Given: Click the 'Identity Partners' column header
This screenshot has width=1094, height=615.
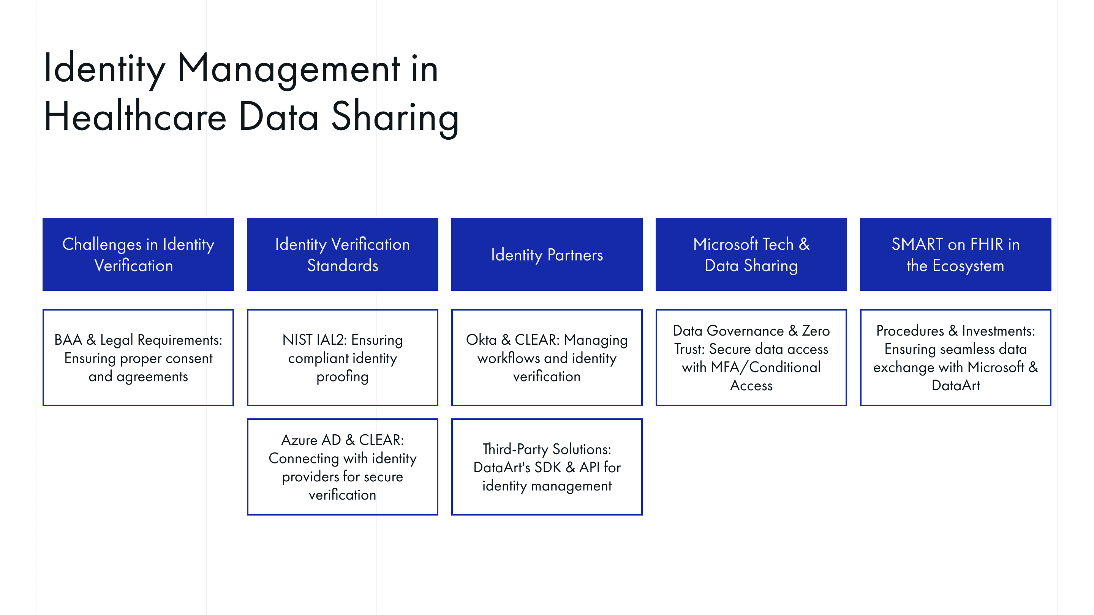Looking at the screenshot, I should click(547, 254).
